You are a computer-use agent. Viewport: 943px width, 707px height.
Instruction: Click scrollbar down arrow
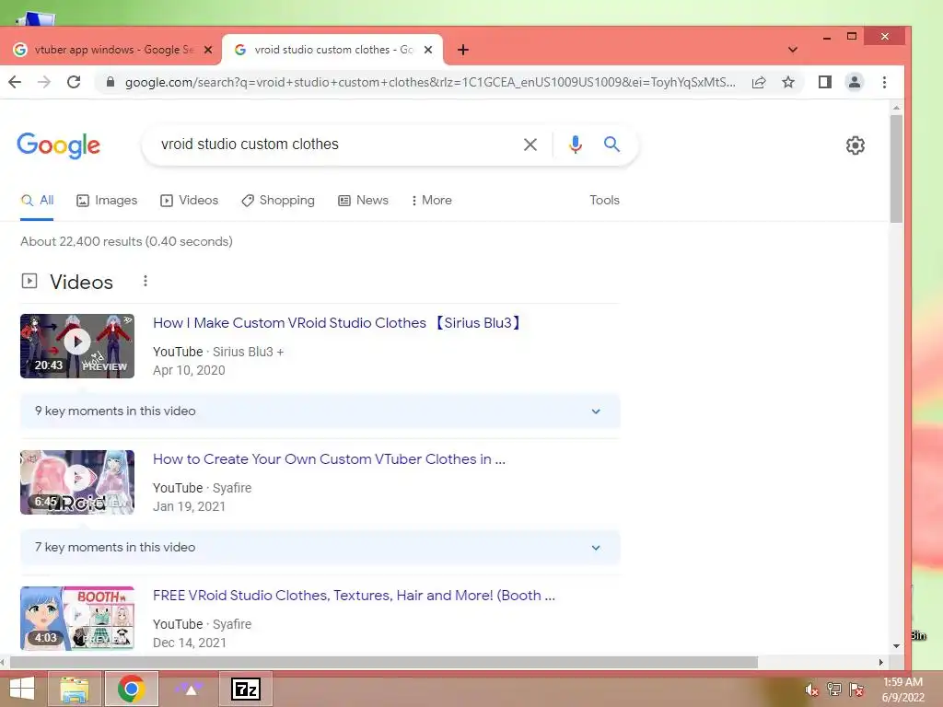coord(896,646)
